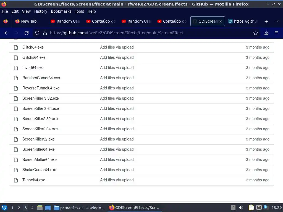Open ScreenKiller 3 32.exe file link
Image resolution: width=283 pixels, height=212 pixels.
pyautogui.click(x=41, y=98)
